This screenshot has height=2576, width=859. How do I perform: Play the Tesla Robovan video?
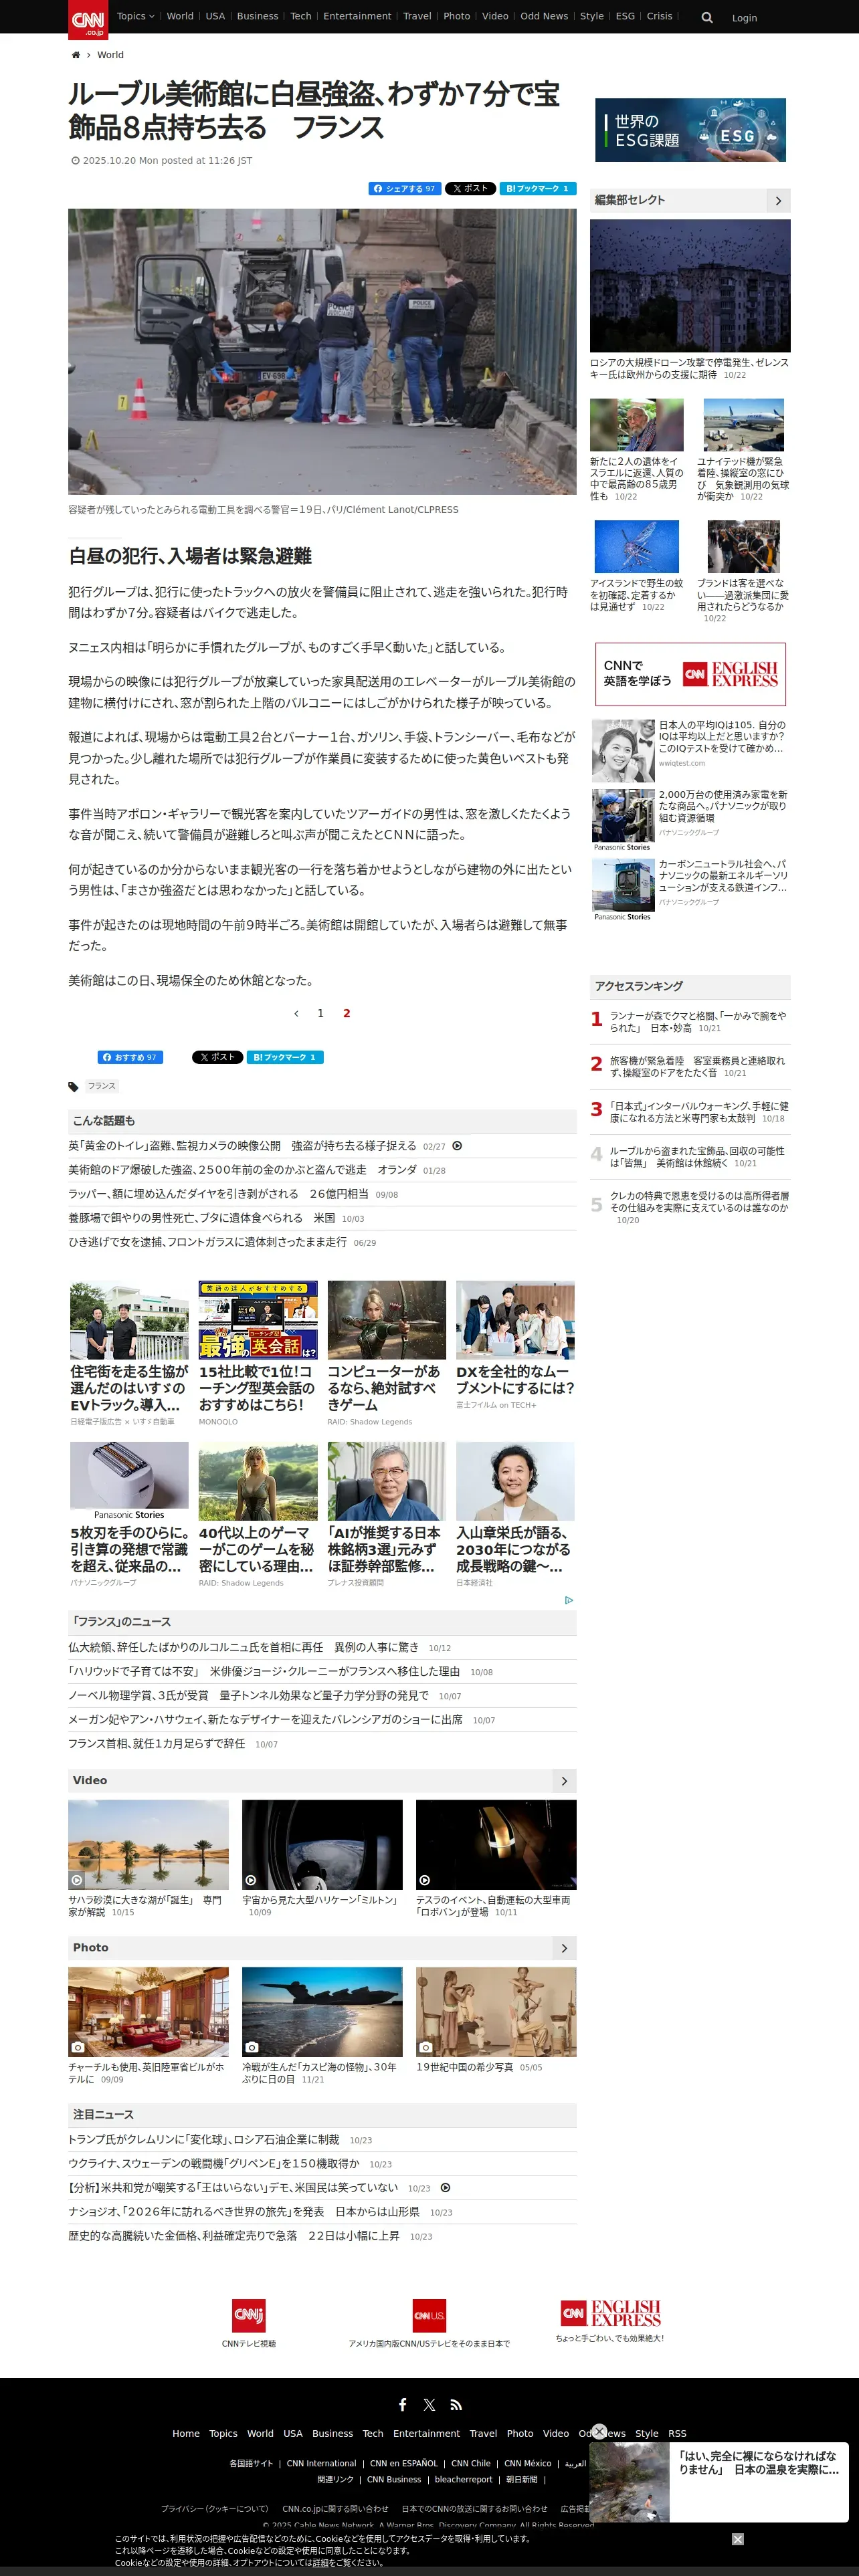pyautogui.click(x=496, y=1845)
